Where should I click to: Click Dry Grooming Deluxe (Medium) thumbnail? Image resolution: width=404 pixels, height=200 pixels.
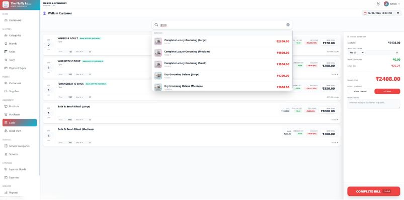[158, 87]
